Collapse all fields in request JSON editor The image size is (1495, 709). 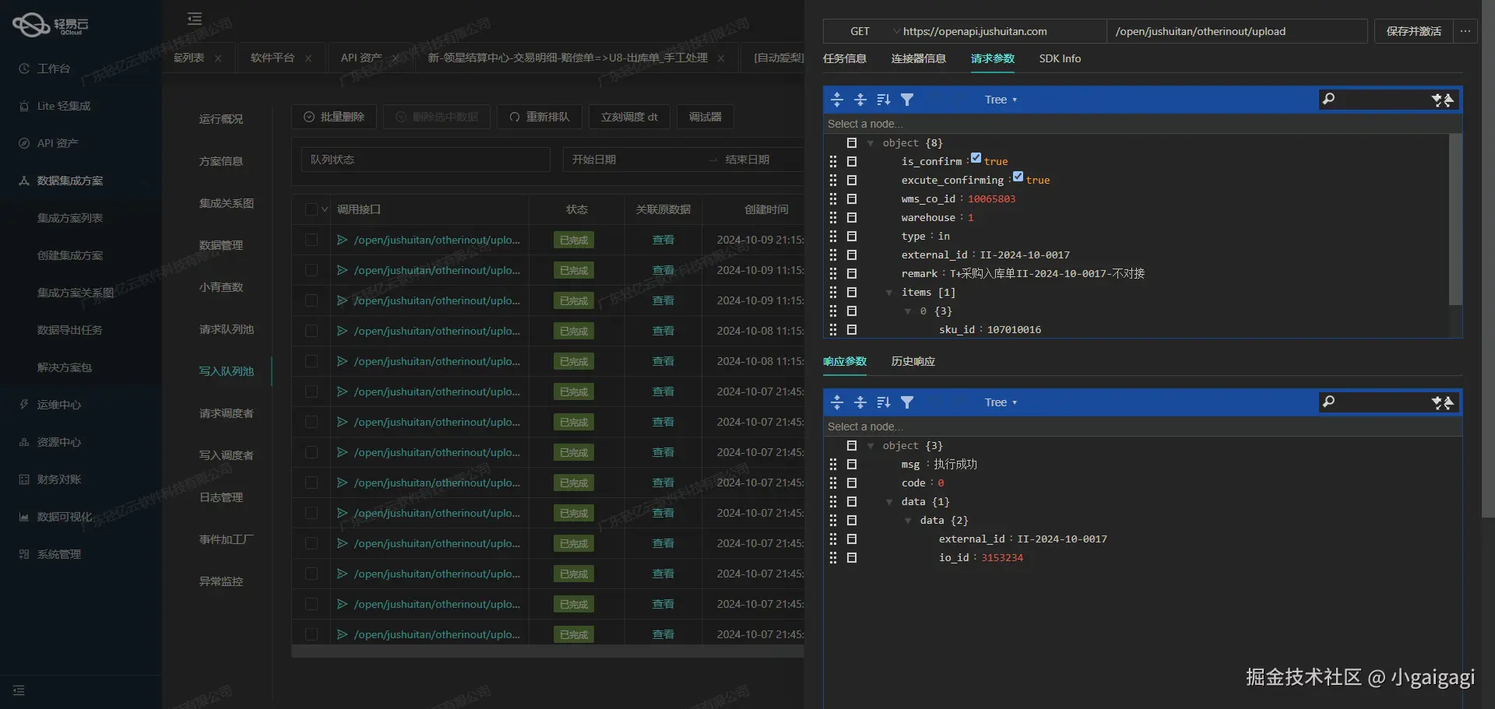(x=860, y=100)
